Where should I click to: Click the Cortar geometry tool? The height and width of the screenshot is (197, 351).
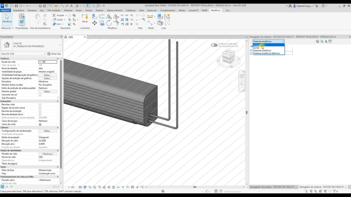coord(59,19)
